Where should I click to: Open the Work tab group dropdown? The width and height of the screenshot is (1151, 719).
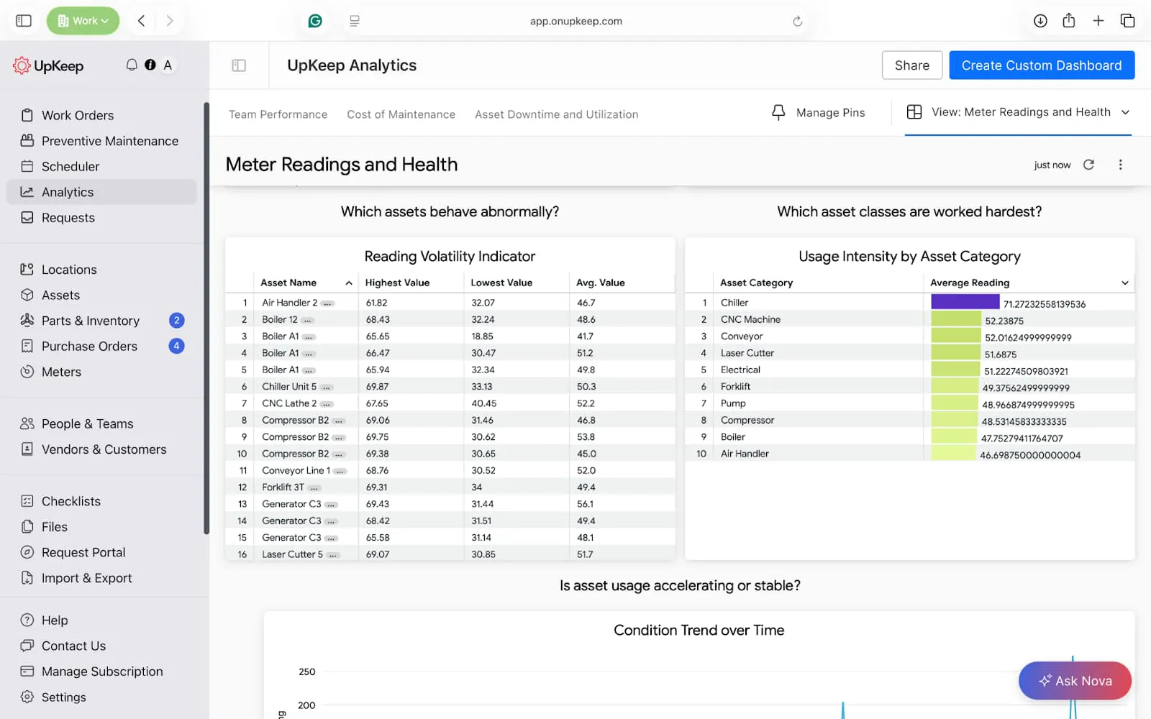[83, 21]
